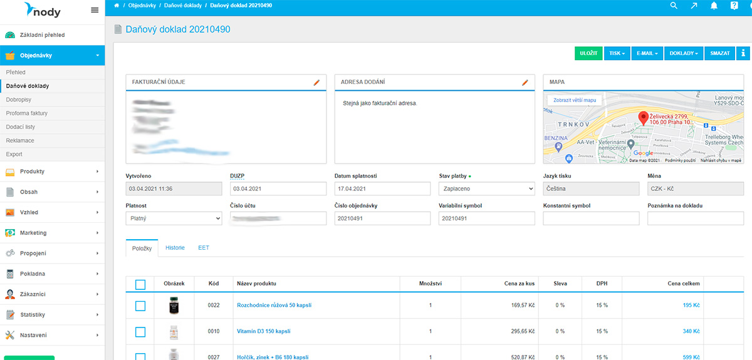Expand the Produkty sidebar section
752x360 pixels.
[x=52, y=172]
